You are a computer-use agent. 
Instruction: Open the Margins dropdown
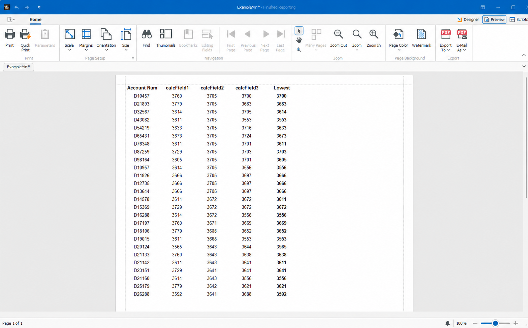click(86, 40)
